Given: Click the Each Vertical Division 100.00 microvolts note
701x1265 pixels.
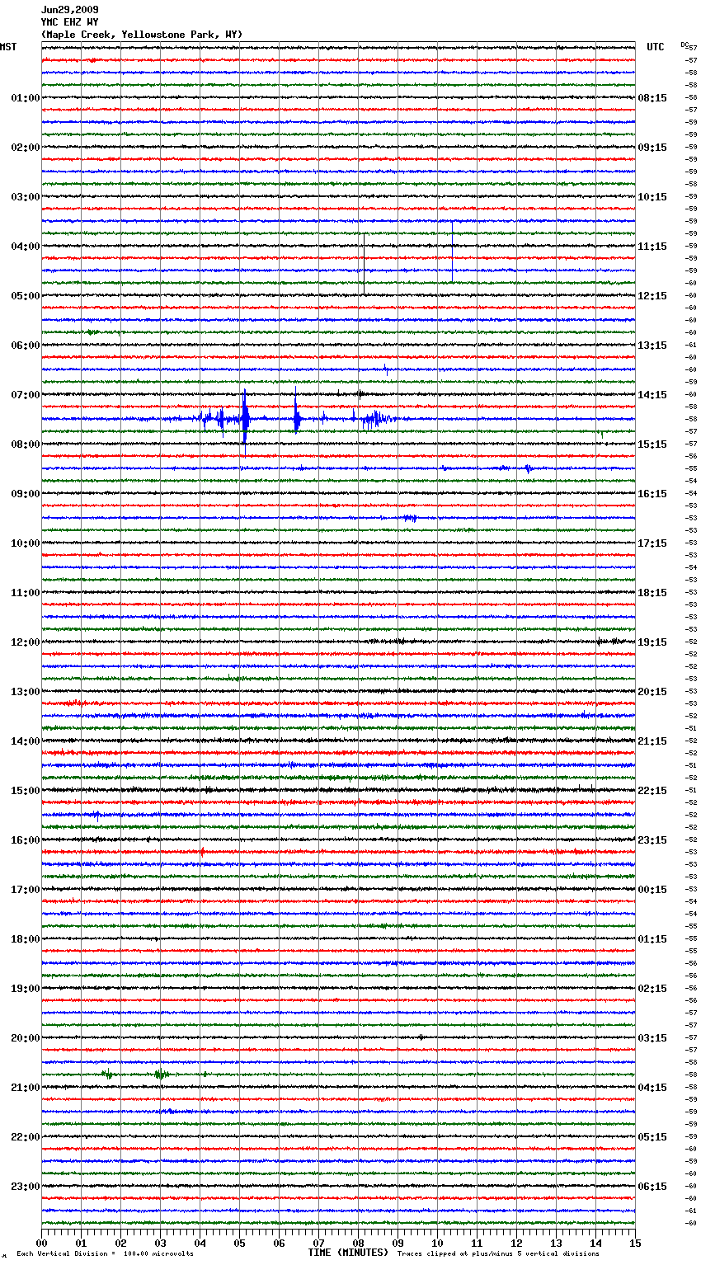Looking at the screenshot, I should 105,1254.
